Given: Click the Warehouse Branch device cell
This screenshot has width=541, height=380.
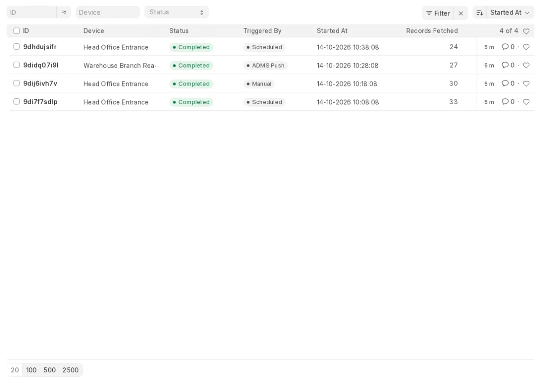Looking at the screenshot, I should 121,66.
